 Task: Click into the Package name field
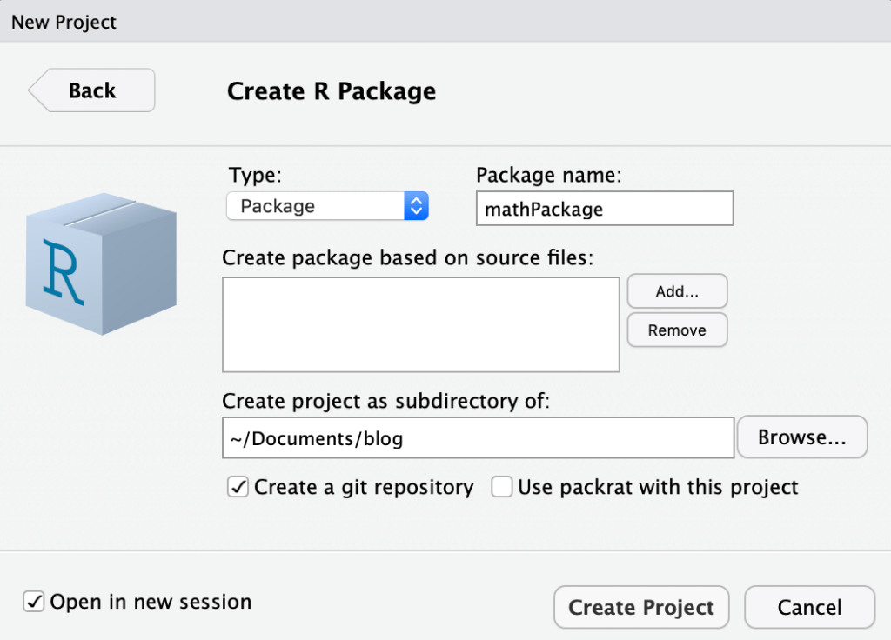[604, 209]
